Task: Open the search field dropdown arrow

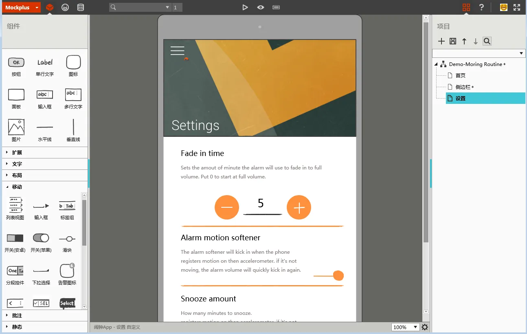Action: pos(167,7)
